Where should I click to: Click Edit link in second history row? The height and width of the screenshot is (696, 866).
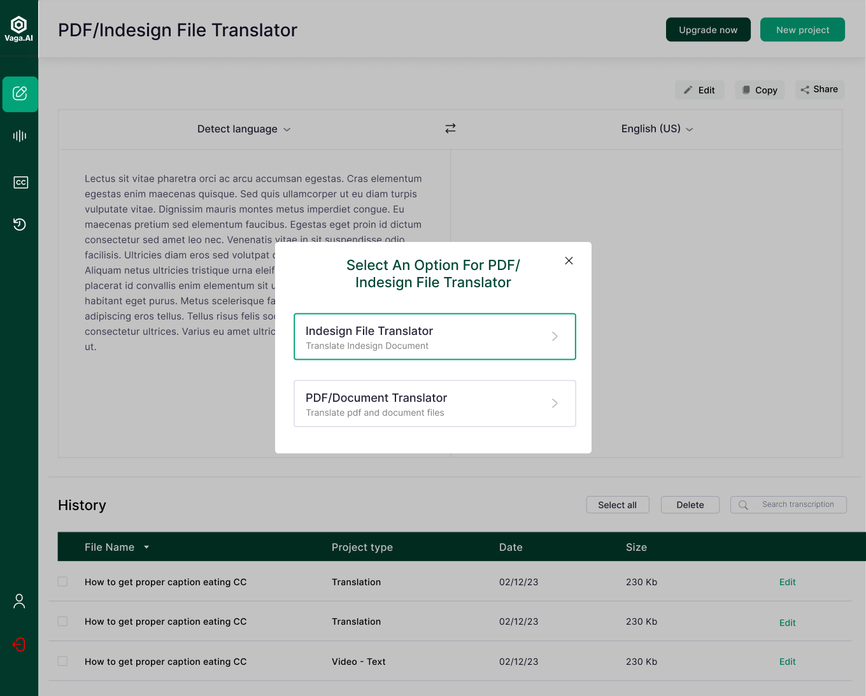[788, 623]
